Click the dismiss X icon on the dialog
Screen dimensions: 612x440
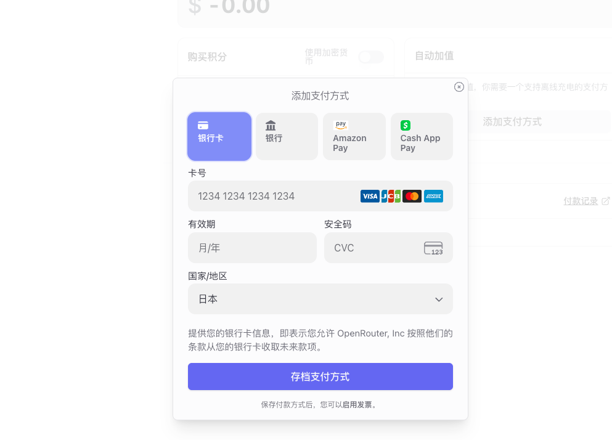pyautogui.click(x=459, y=87)
